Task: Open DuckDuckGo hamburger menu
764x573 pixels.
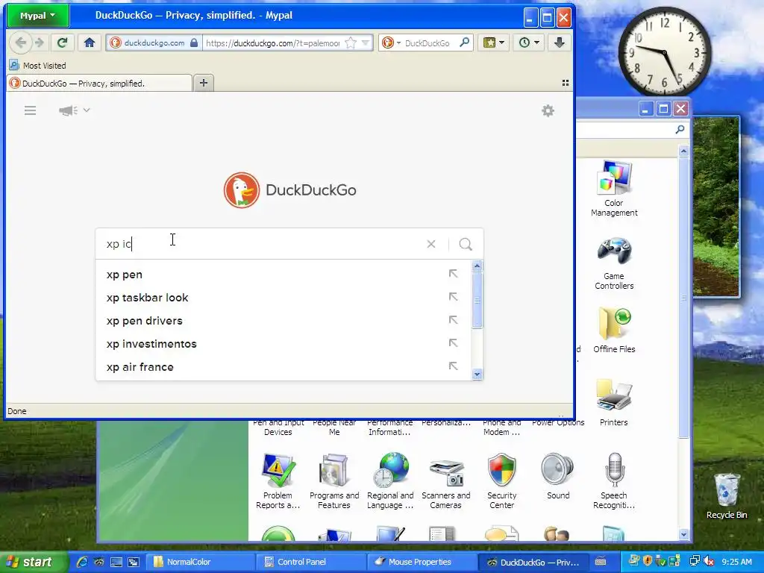Action: point(30,110)
